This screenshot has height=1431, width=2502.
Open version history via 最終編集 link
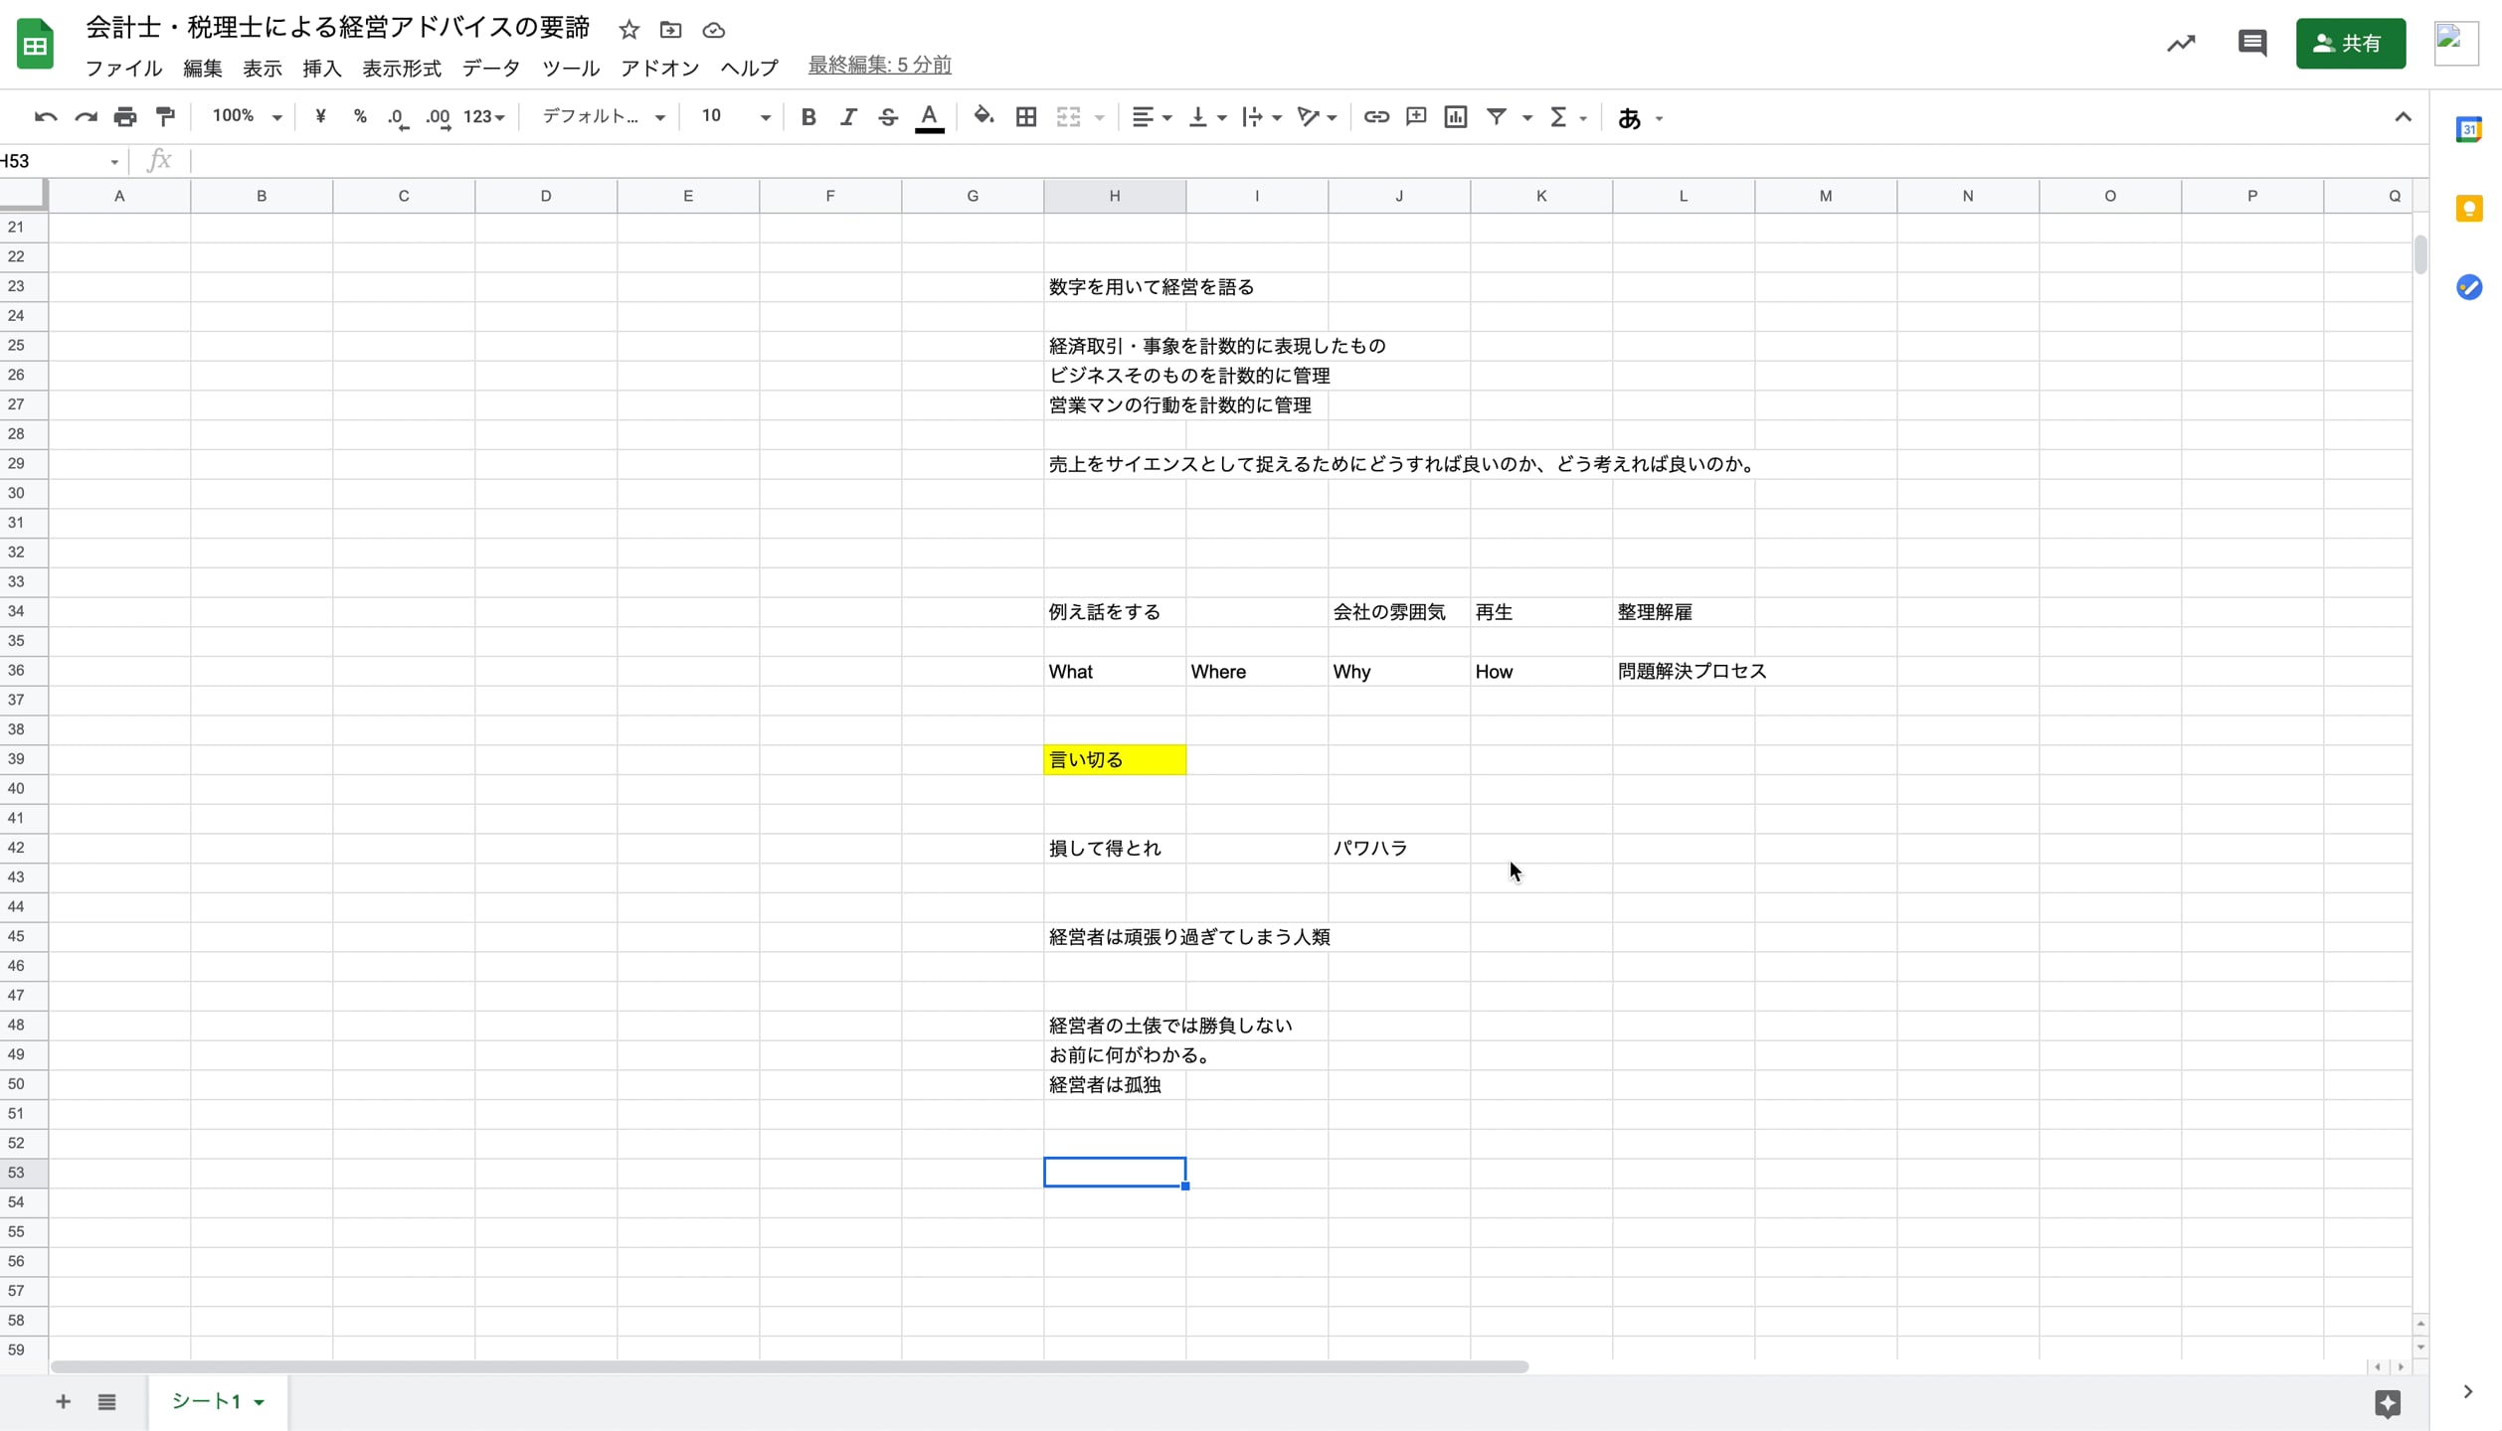click(x=878, y=64)
